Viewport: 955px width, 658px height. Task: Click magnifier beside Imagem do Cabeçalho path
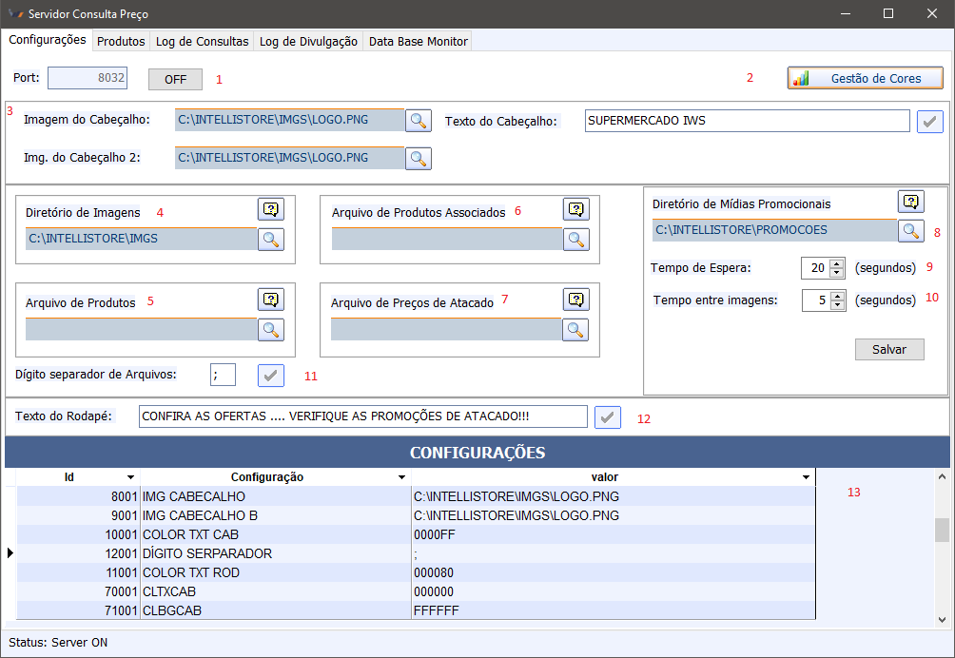click(418, 121)
